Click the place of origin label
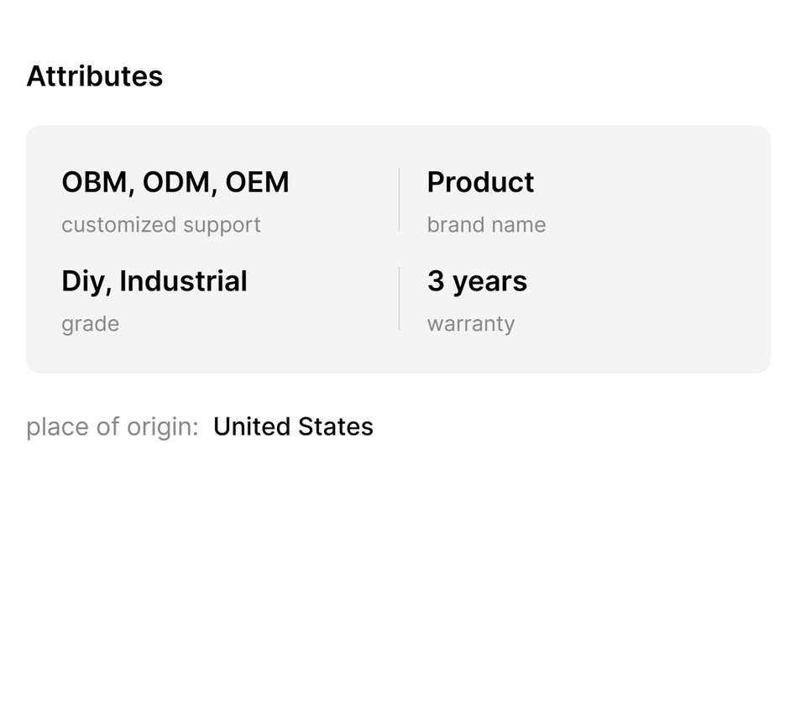Viewport: 806px width, 726px height. point(112,427)
